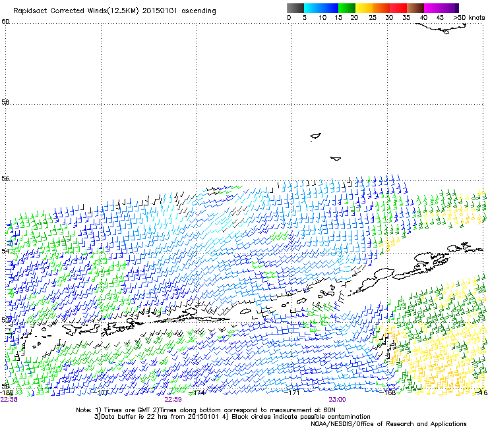
Task: Click the brown 35-40 knots color band
Action: point(415,8)
